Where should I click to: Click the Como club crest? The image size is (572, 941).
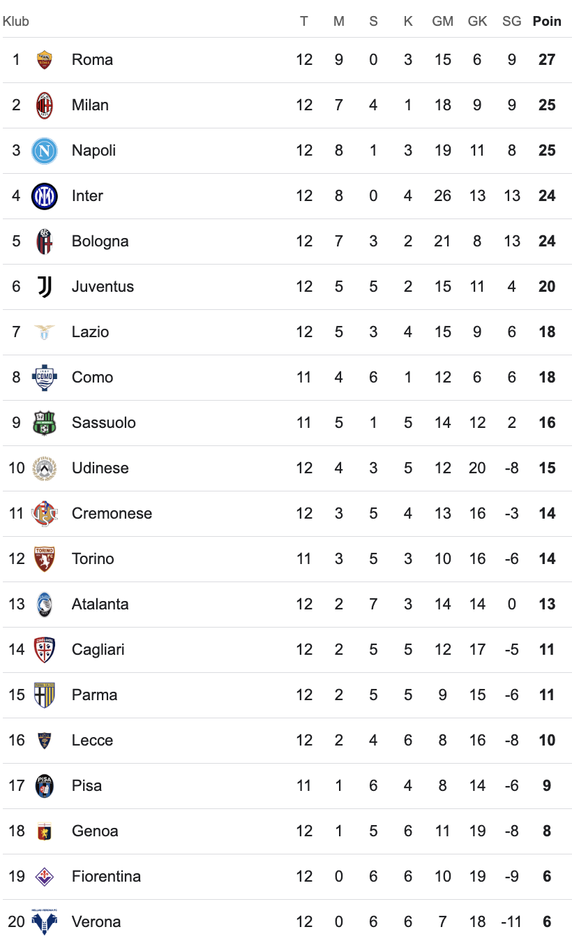pos(45,378)
